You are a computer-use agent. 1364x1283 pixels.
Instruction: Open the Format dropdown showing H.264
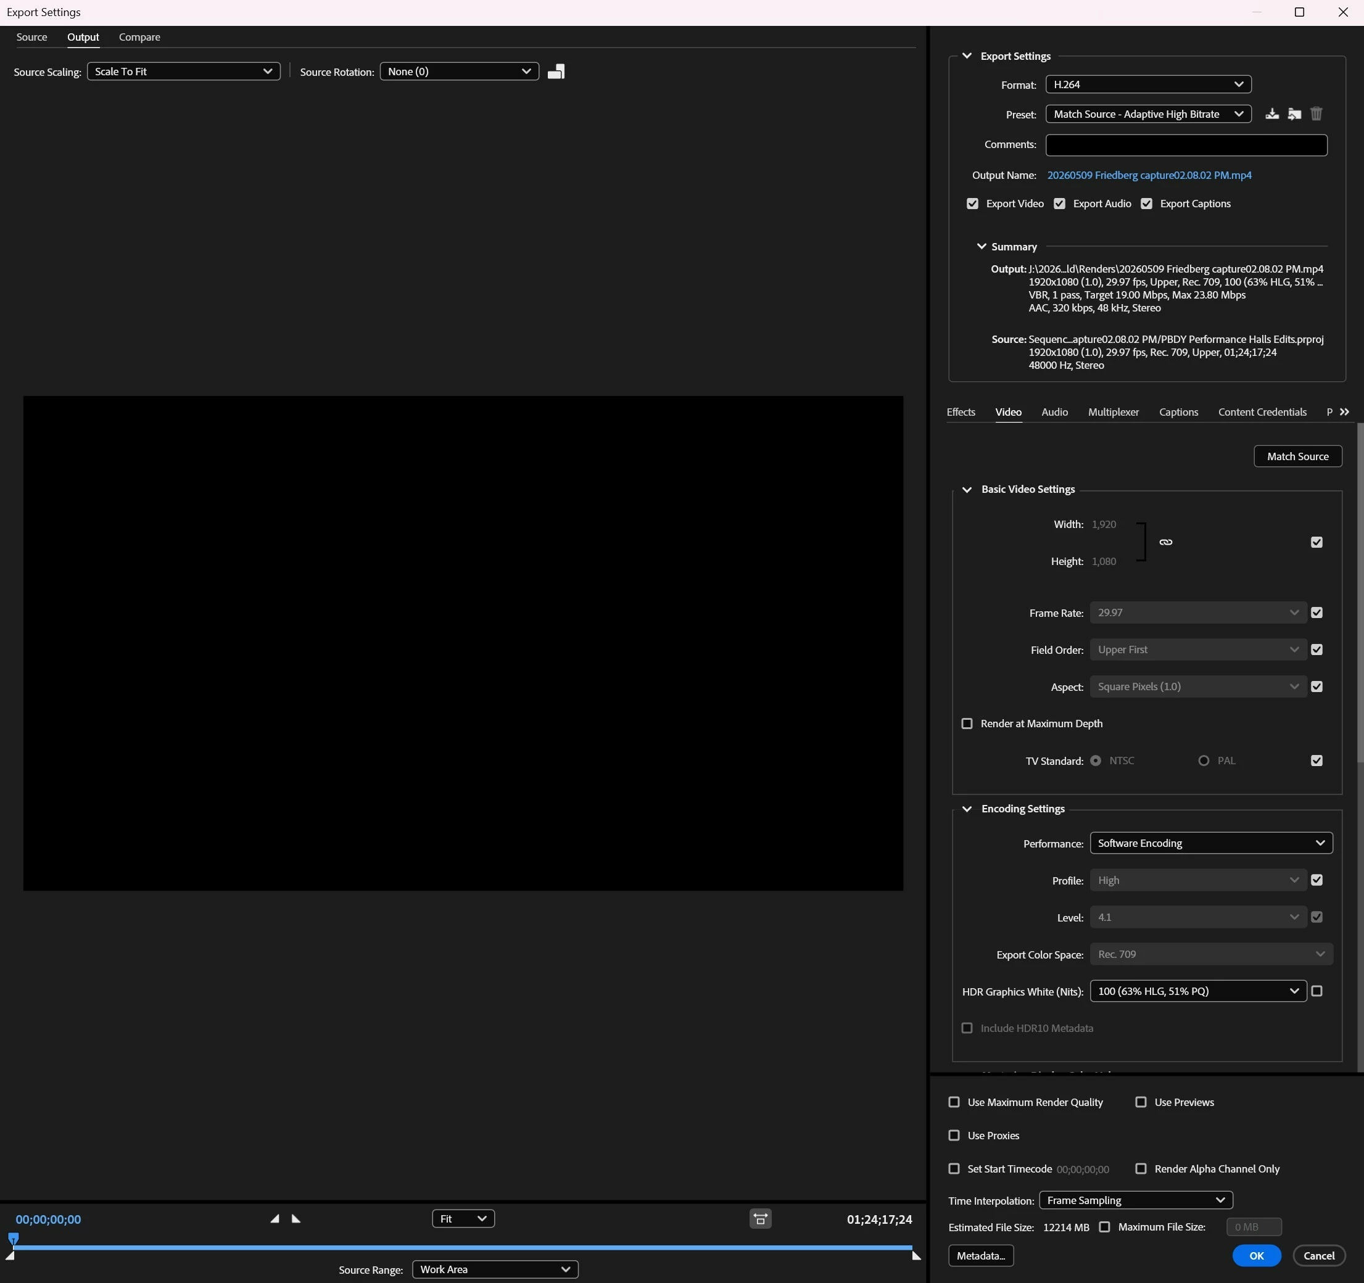pyautogui.click(x=1149, y=85)
